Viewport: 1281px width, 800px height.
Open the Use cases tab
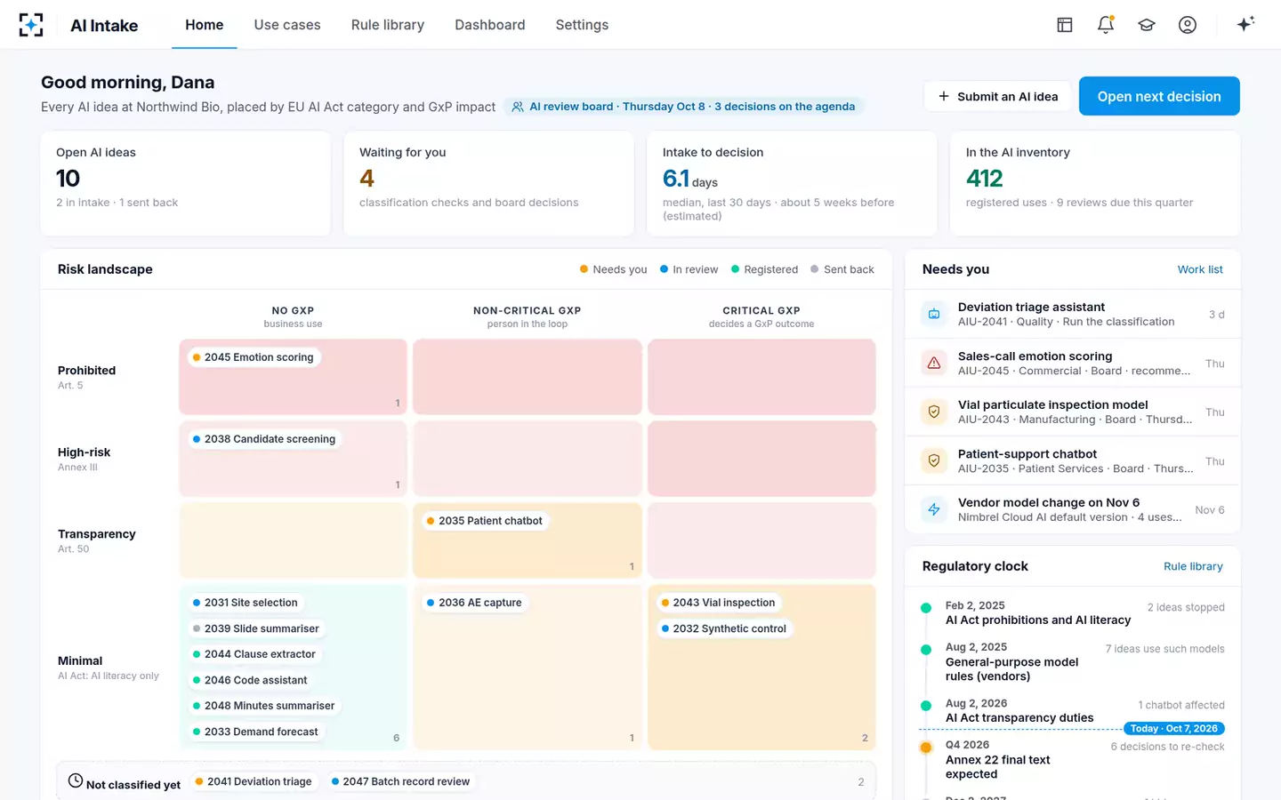[287, 25]
